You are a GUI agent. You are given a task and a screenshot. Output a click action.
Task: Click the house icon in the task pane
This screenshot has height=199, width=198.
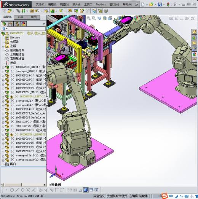194,32
